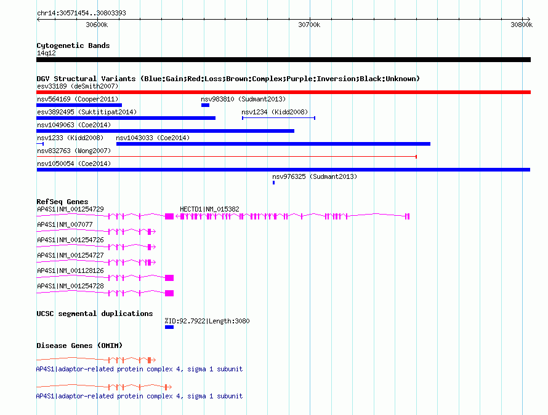Click the 30600k ruler tick label

pyautogui.click(x=97, y=25)
